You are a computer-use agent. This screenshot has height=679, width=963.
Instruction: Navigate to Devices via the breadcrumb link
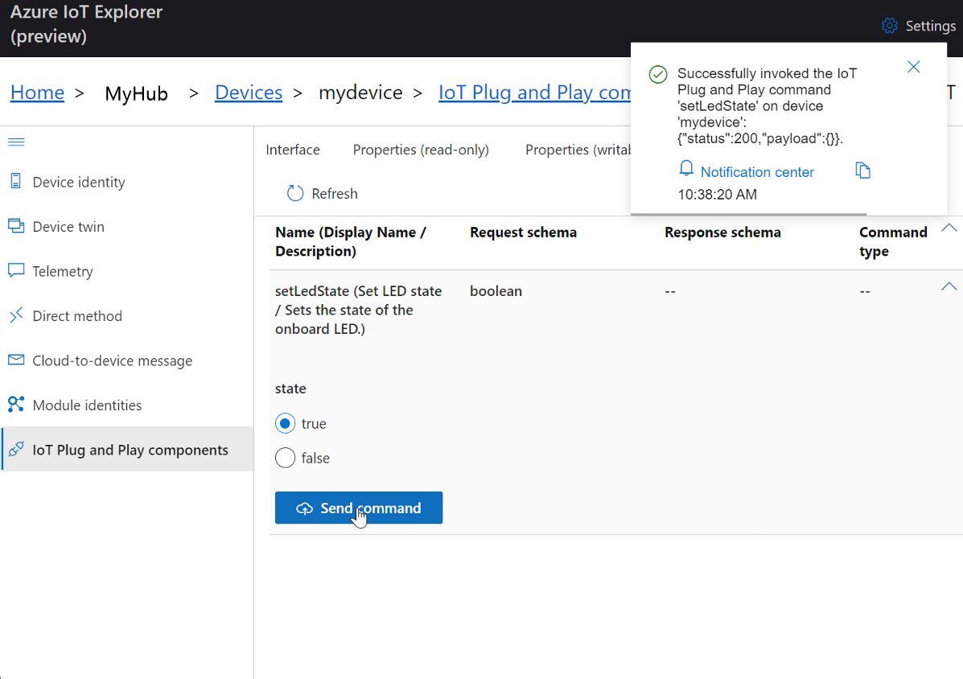pyautogui.click(x=248, y=93)
